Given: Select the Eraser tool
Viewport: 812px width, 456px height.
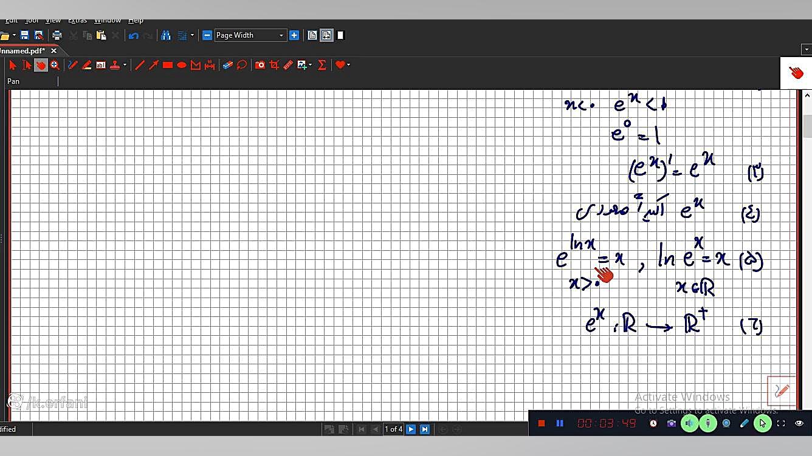Looking at the screenshot, I should tap(228, 65).
